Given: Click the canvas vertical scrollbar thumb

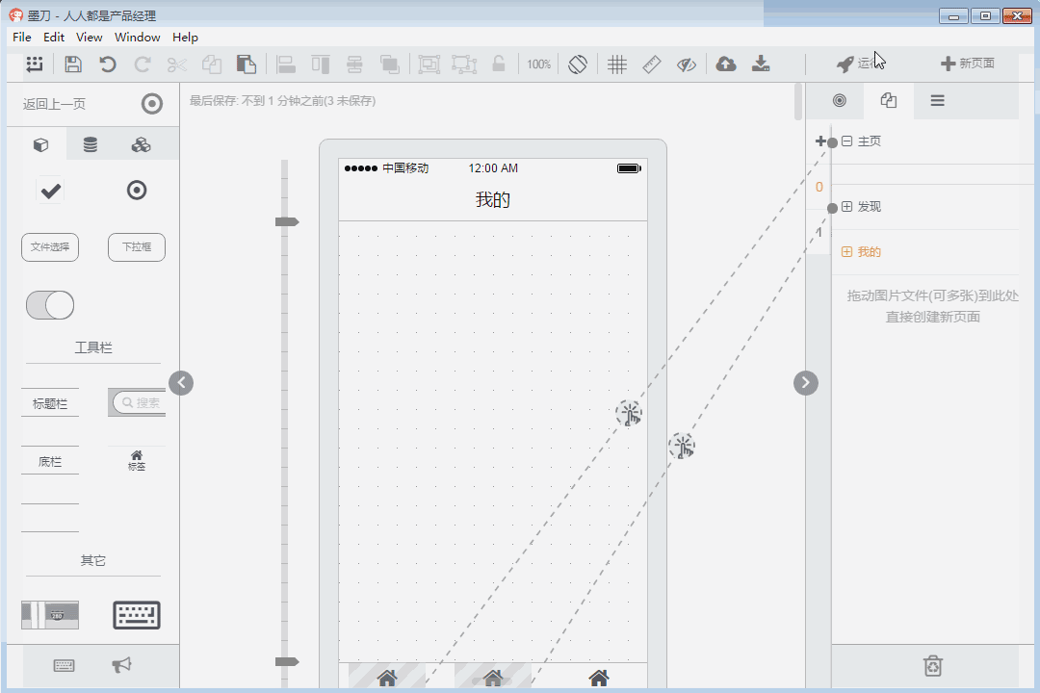Looking at the screenshot, I should pyautogui.click(x=798, y=102).
